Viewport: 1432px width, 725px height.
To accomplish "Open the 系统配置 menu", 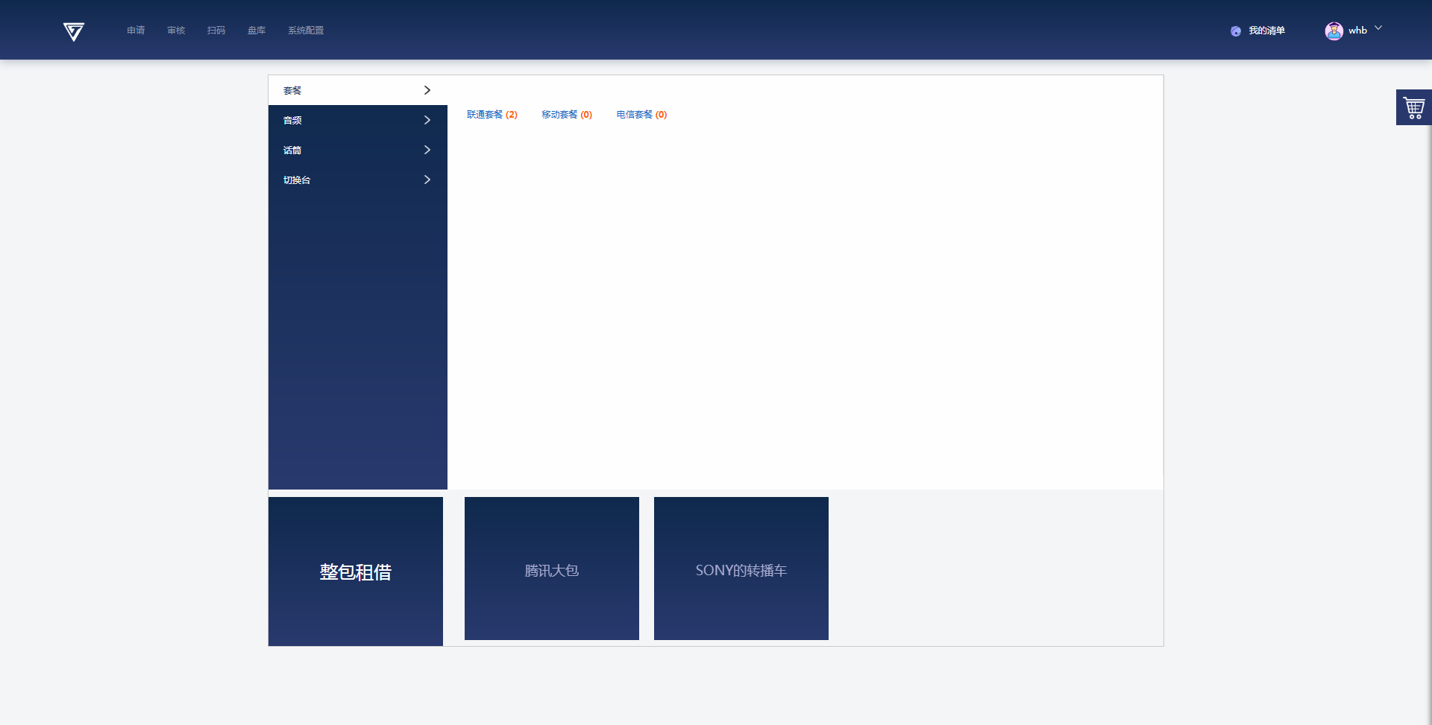I will pos(306,31).
